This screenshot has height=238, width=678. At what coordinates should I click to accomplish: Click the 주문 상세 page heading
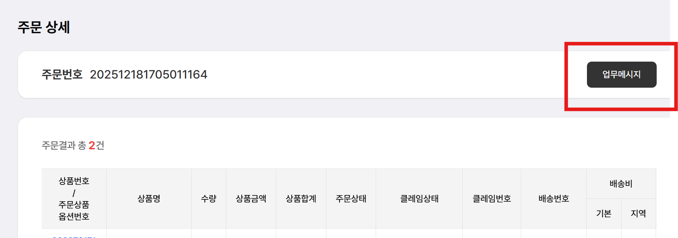click(44, 27)
